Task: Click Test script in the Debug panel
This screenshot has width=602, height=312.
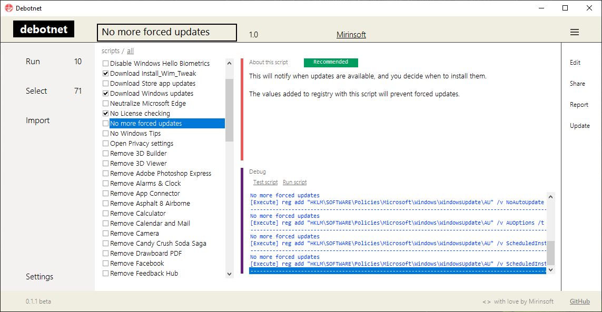Action: coord(265,182)
